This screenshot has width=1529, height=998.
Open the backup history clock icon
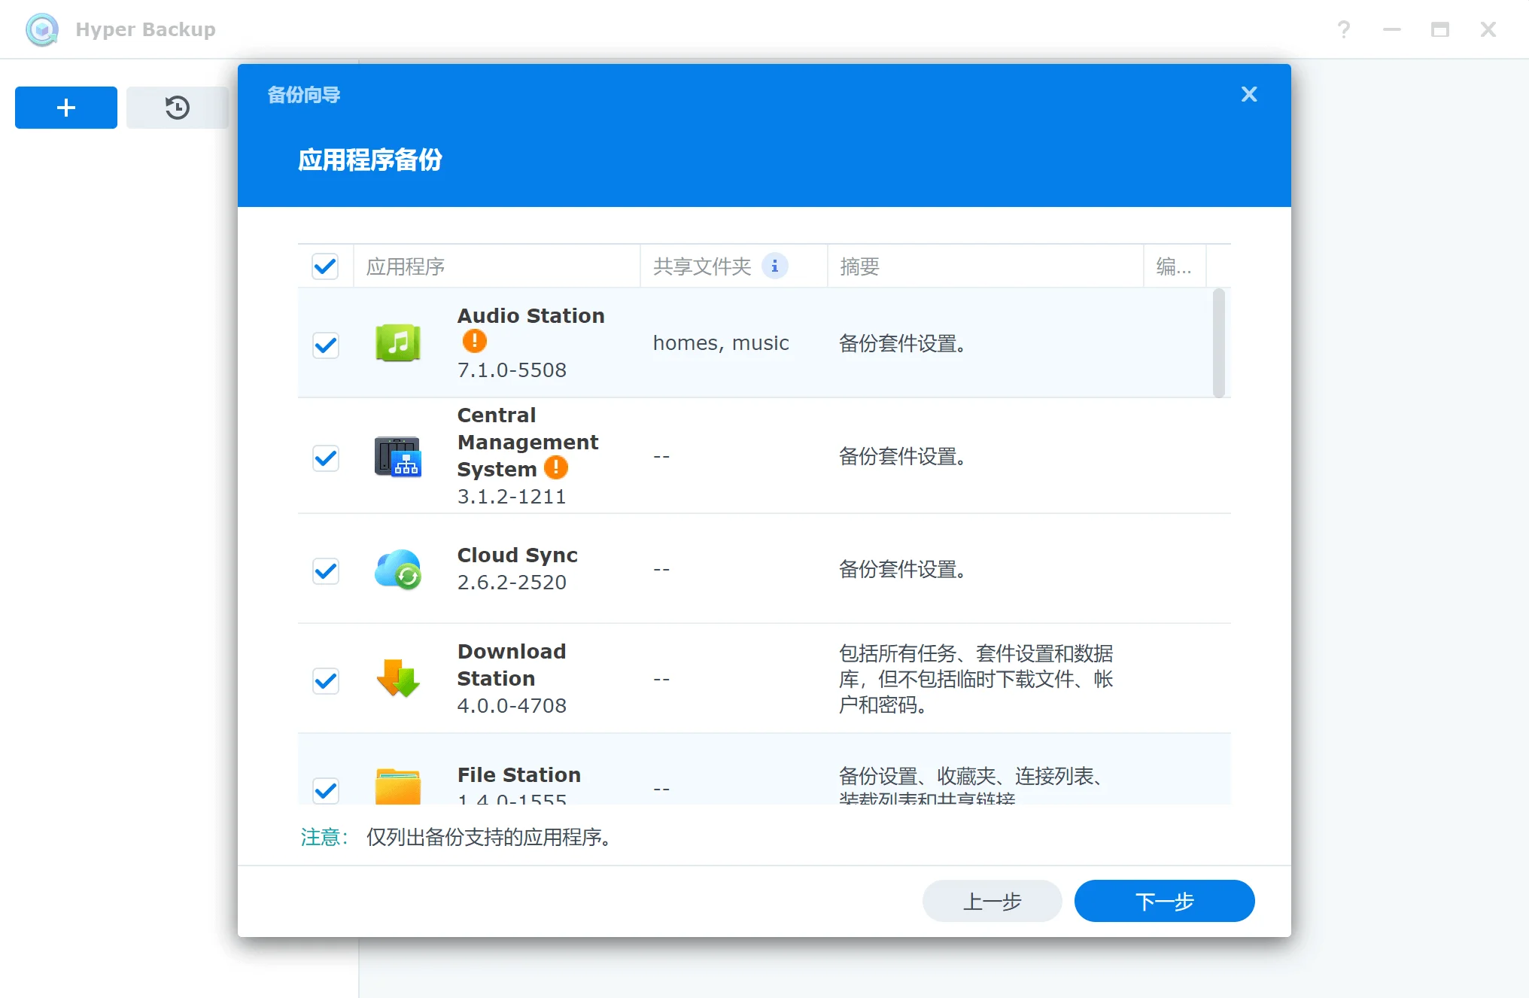[177, 108]
